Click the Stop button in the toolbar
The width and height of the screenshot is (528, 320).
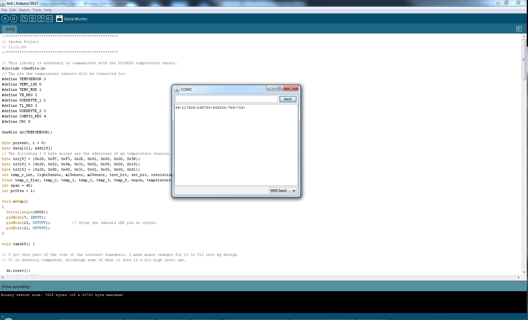click(x=13, y=19)
